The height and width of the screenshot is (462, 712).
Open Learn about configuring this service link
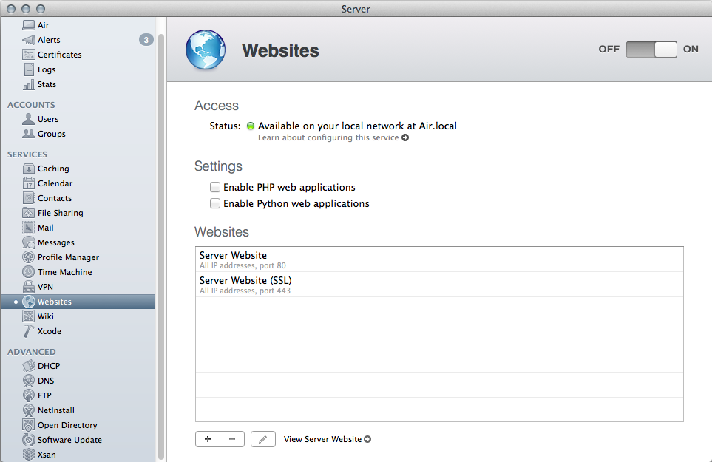coord(333,138)
